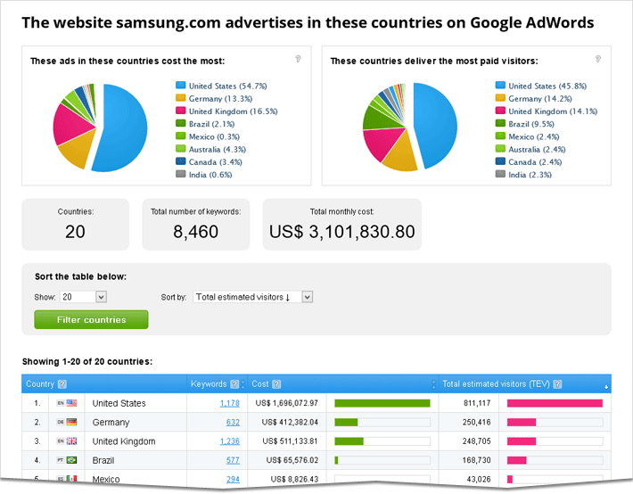Screen dimensions: 633x494
Task: Click the Australia (4.3%) legend entry
Action: pyautogui.click(x=218, y=150)
